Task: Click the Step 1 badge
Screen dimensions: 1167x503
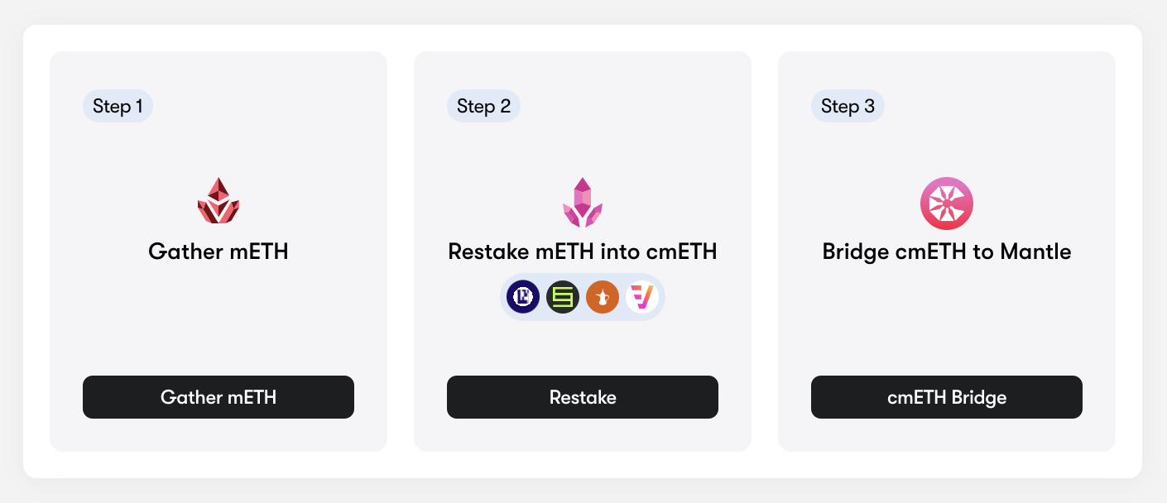Action: (118, 106)
